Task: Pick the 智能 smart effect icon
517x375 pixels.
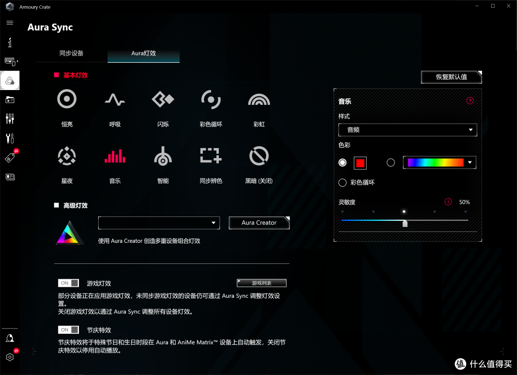Action: click(163, 156)
